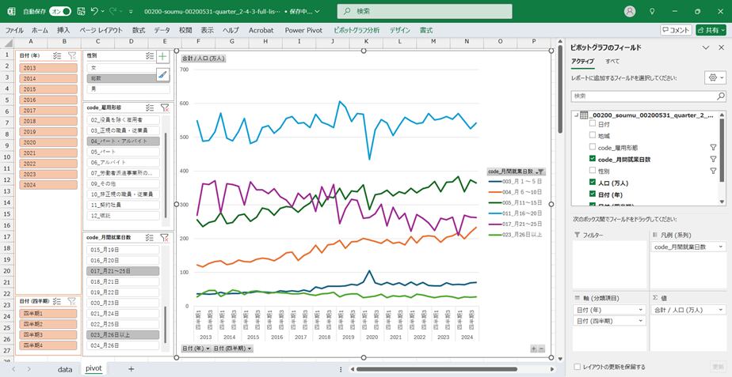Viewport: 732px width, 377px height.
Task: Close the pivot chart fields pane
Action: point(720,47)
